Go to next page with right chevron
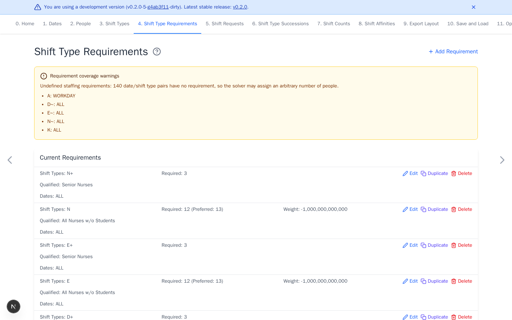This screenshot has width=512, height=320. click(502, 160)
